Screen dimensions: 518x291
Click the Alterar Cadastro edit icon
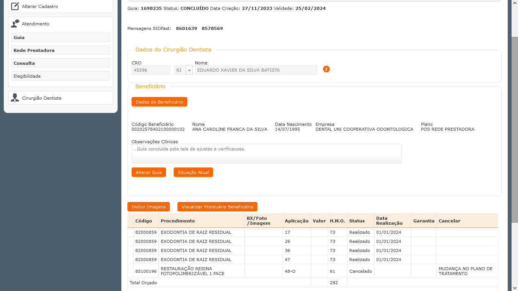click(x=15, y=6)
